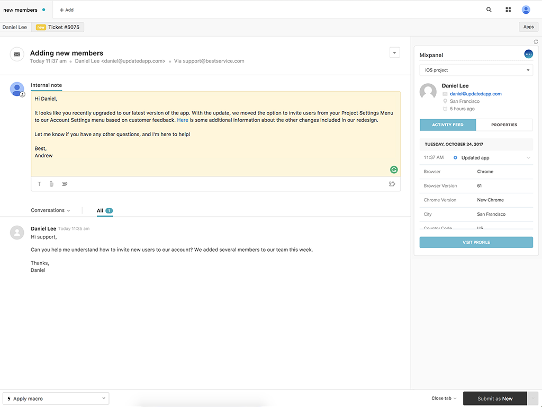Select the Activity Feed tab
Image resolution: width=542 pixels, height=407 pixels.
tap(448, 125)
